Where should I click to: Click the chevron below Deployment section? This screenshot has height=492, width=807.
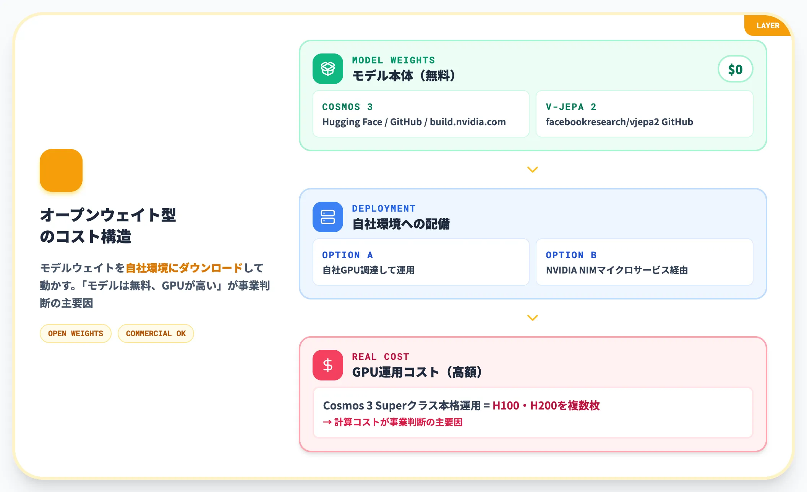[533, 317]
